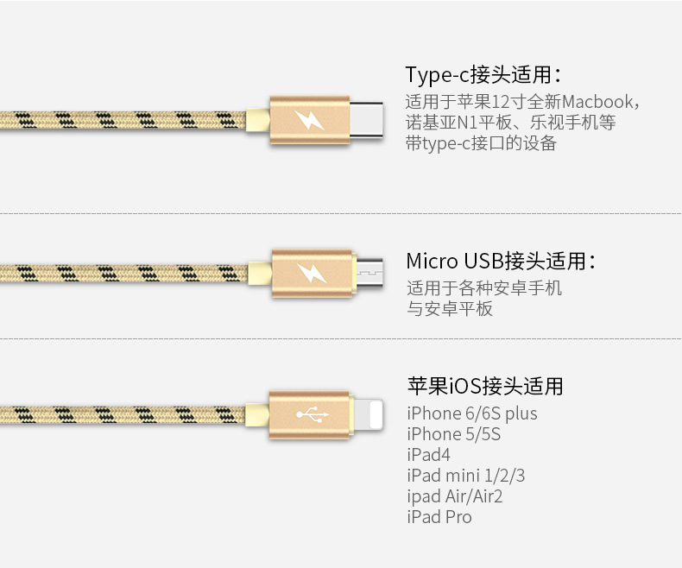The height and width of the screenshot is (568, 682).
Task: Click the lightning bolt icon on the Type-C connector
Action: [x=309, y=121]
